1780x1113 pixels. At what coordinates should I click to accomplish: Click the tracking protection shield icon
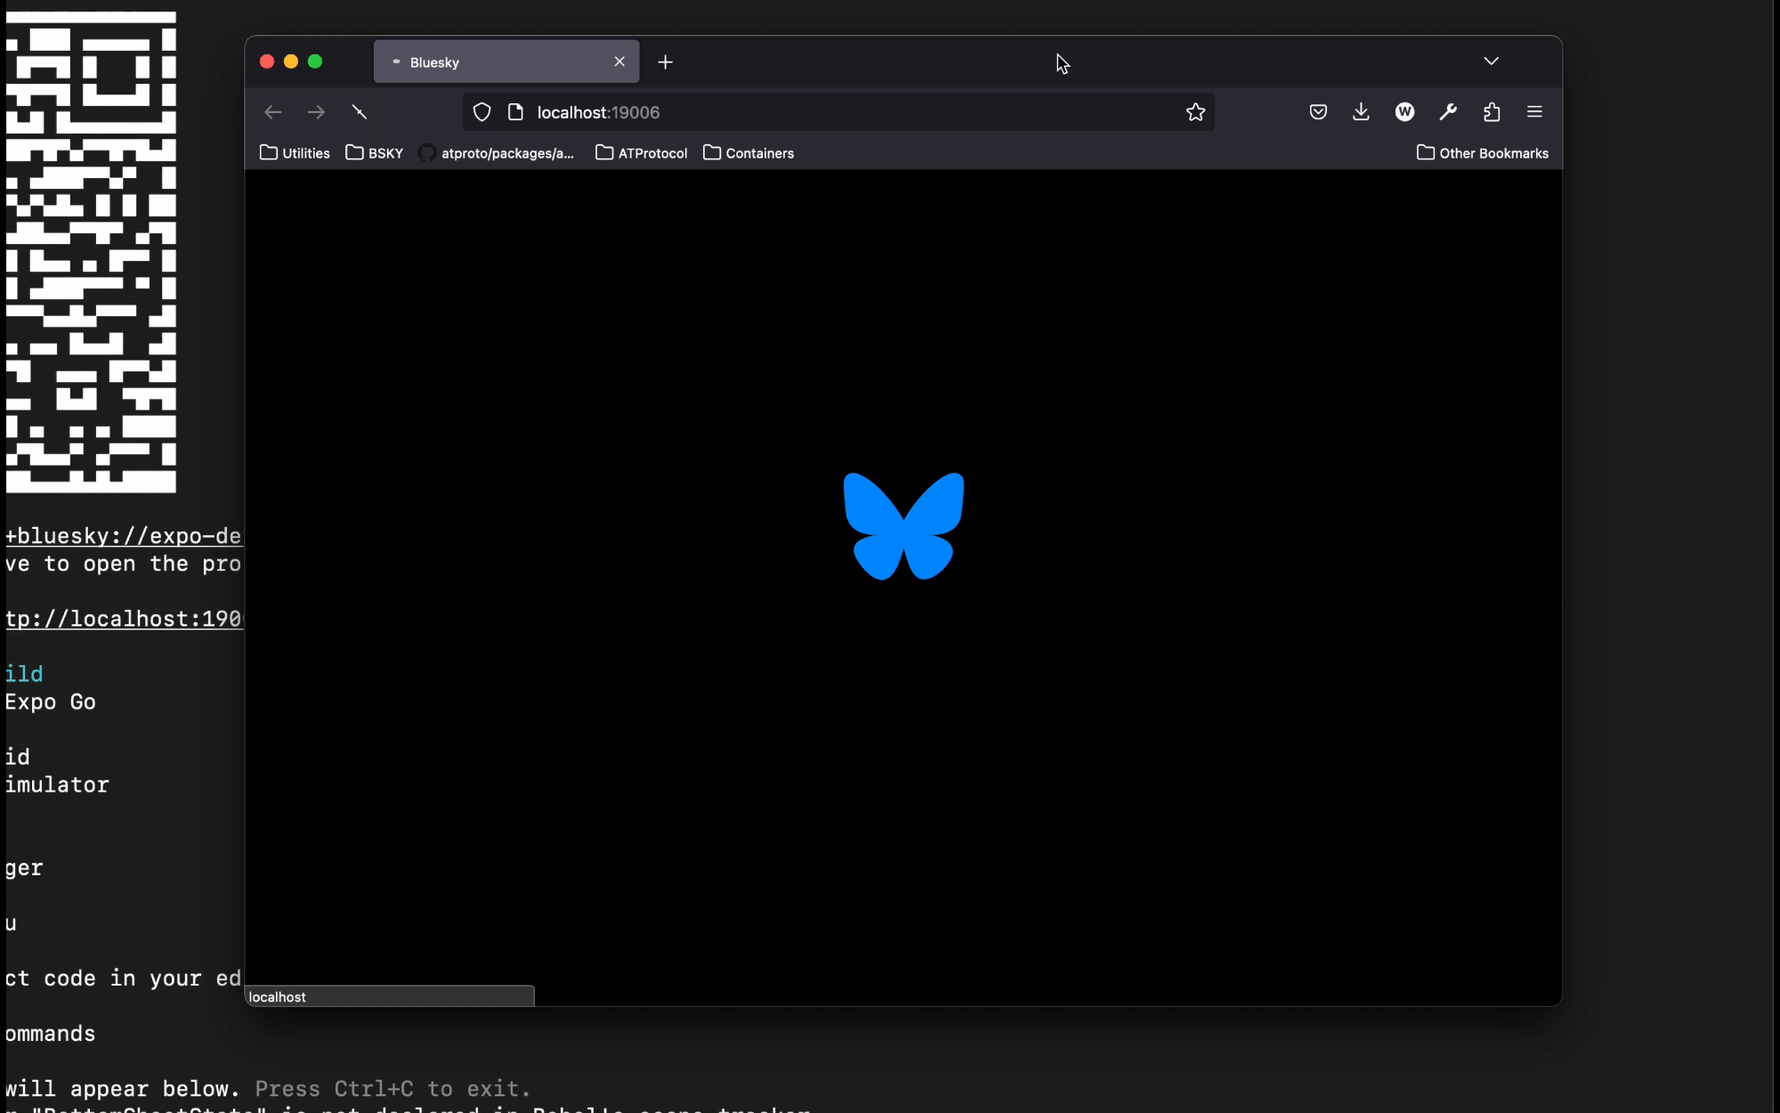click(x=481, y=112)
